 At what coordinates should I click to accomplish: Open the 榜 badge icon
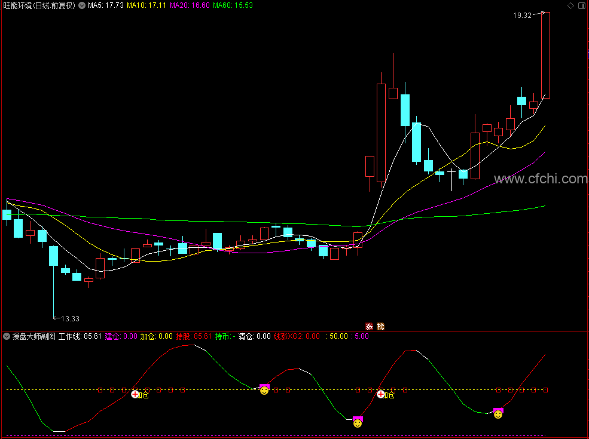[380, 327]
